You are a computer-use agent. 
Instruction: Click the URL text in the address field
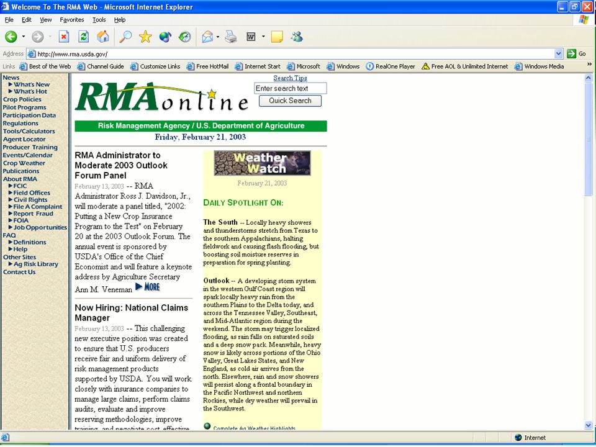coord(73,54)
